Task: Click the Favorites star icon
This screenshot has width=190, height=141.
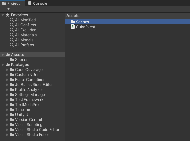Action: click(8, 15)
